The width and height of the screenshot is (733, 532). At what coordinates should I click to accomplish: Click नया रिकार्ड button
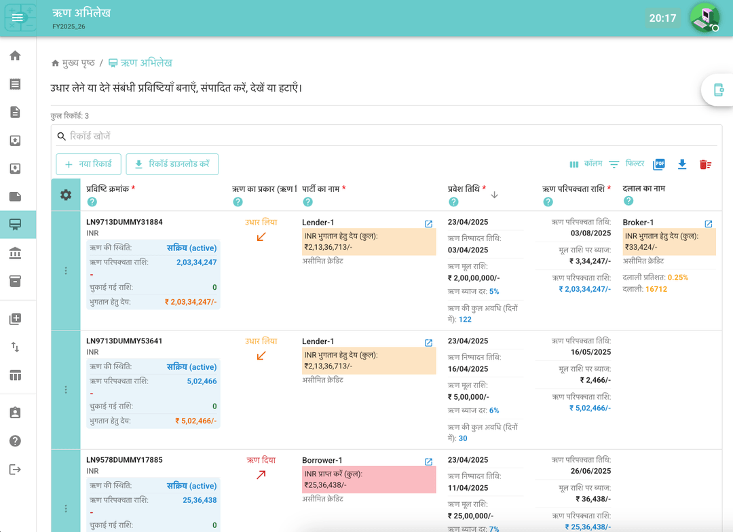click(x=88, y=164)
